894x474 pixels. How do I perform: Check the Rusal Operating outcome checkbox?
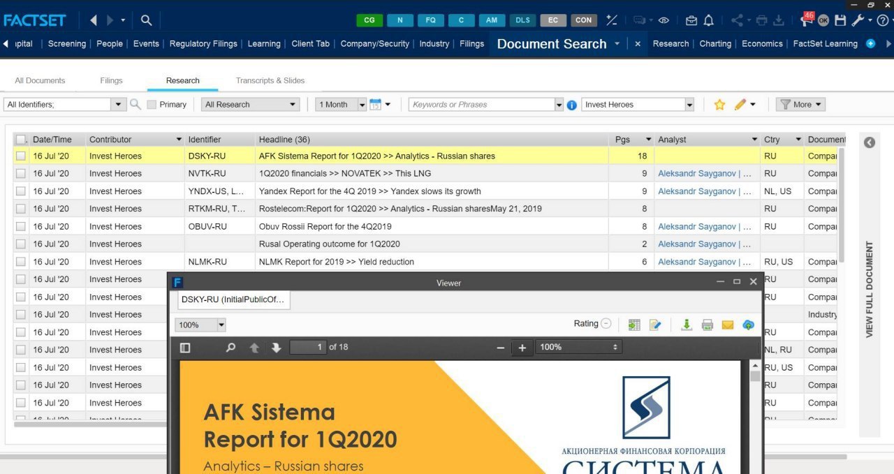(21, 244)
